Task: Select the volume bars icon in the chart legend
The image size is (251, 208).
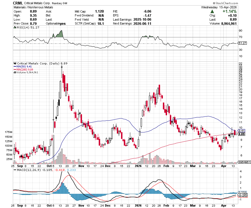Action: coord(15,72)
